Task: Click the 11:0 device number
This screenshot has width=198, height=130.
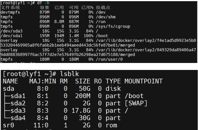Action: tap(41, 125)
